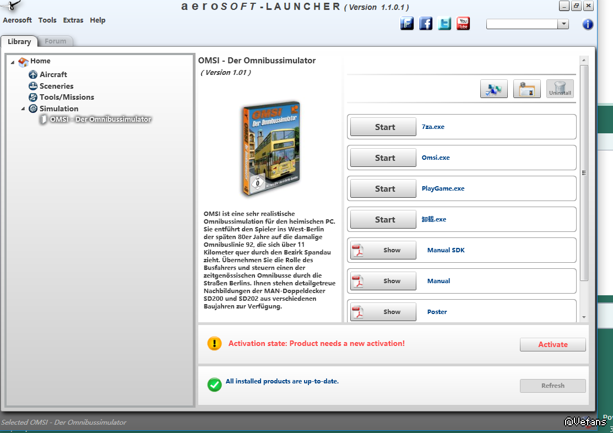The width and height of the screenshot is (613, 433).
Task: Click the Simulation category icon
Action: (x=33, y=109)
